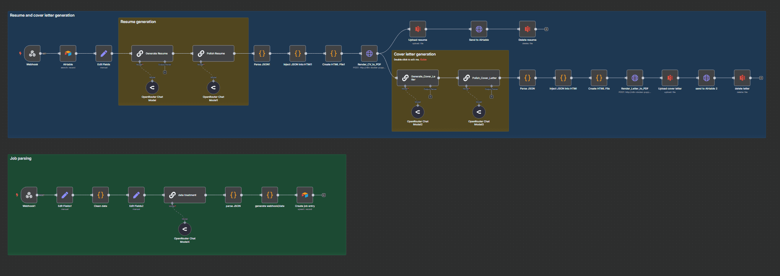The image size is (780, 276).
Task: Click the Render_CV_to_PDF HTTP request node
Action: click(369, 54)
